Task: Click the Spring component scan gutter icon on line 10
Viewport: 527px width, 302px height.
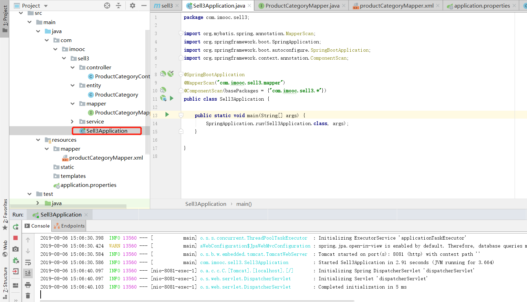Action: click(x=163, y=90)
